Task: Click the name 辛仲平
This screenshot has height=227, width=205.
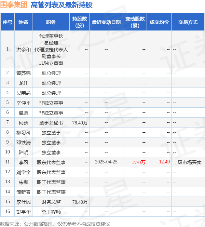Action: point(24,103)
